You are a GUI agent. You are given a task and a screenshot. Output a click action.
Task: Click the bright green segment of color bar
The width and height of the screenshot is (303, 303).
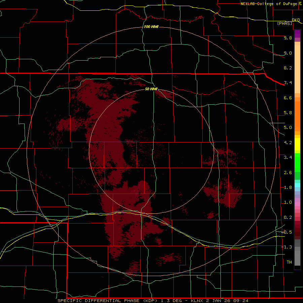tap(297, 162)
